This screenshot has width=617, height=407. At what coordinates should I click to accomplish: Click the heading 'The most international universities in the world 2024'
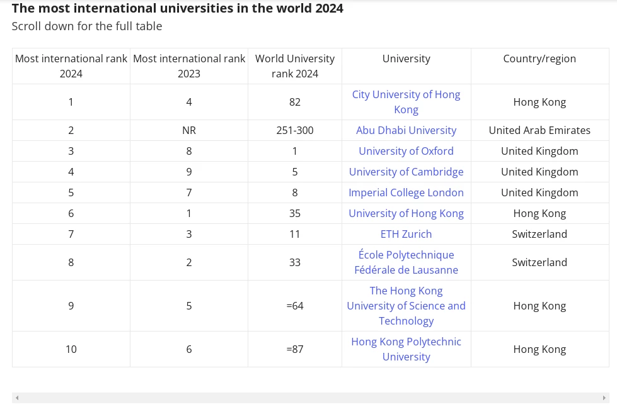[x=178, y=8]
